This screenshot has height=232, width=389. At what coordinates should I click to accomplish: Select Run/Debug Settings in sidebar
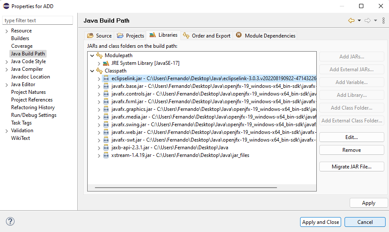pos(34,115)
